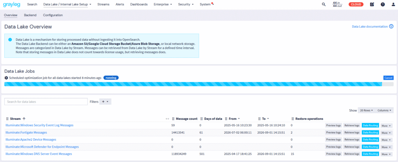Click the red CLOUD badge
The width and height of the screenshot is (398, 162).
point(356,4)
